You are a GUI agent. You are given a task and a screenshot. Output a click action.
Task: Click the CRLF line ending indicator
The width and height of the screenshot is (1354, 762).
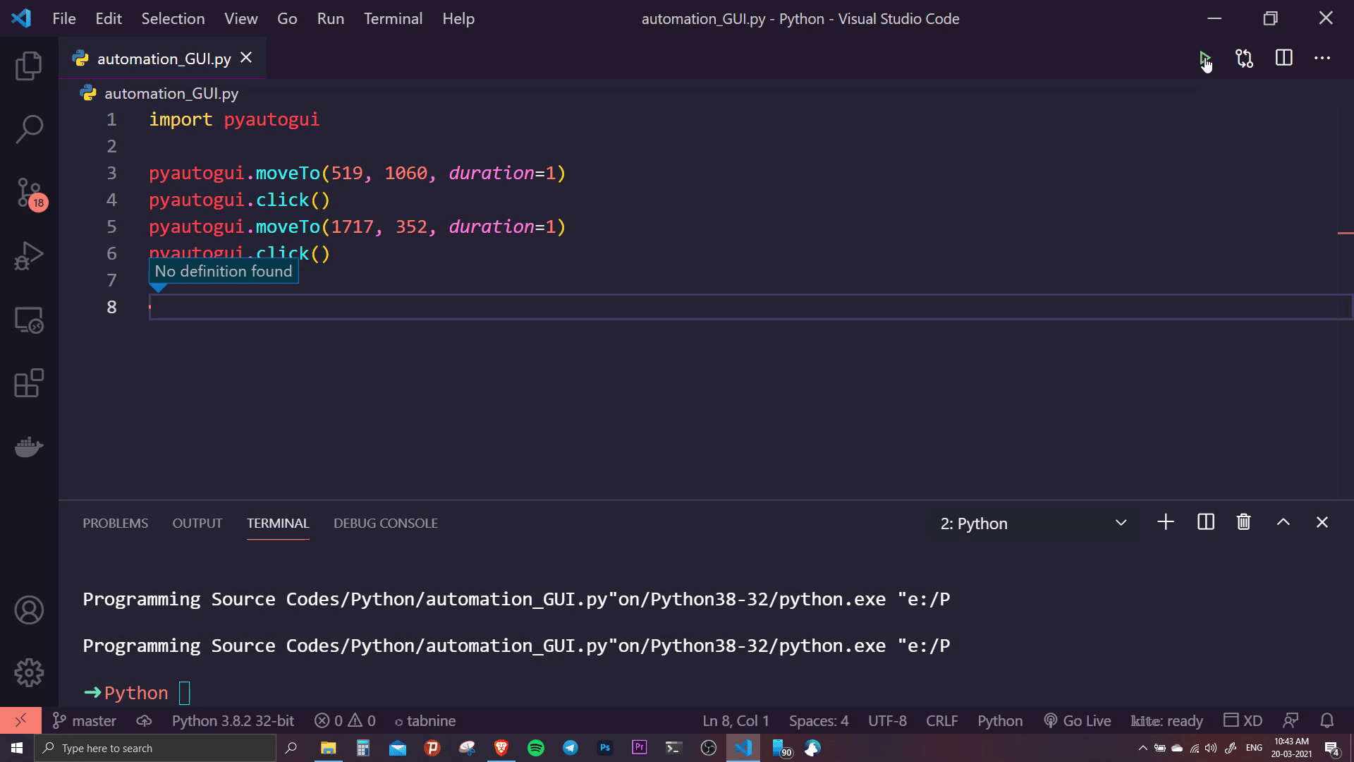click(941, 720)
